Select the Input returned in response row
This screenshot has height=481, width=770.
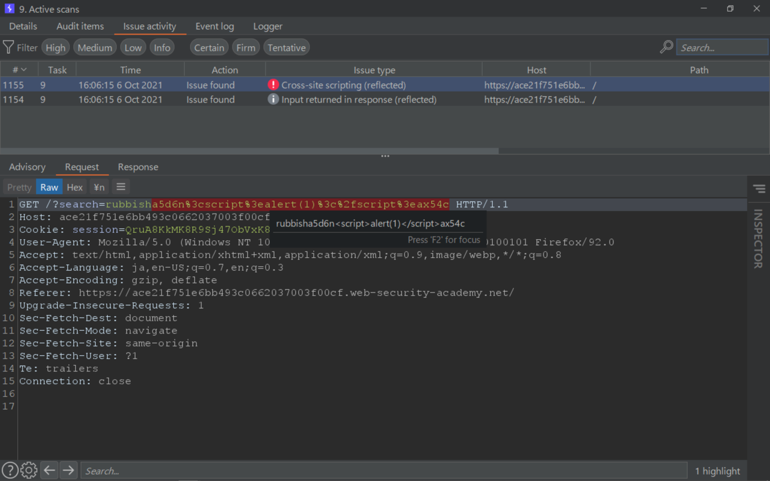click(x=385, y=99)
